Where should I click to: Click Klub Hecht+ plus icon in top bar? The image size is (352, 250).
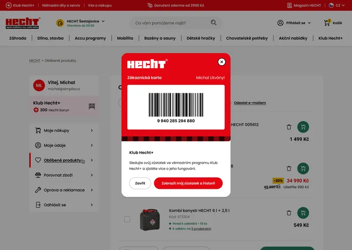[x=9, y=6]
